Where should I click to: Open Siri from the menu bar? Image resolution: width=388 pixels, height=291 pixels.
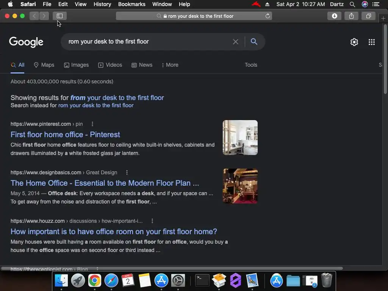coord(365,4)
